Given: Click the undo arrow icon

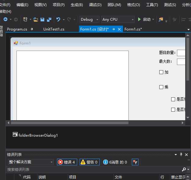Looking at the screenshot, I should [58, 20].
